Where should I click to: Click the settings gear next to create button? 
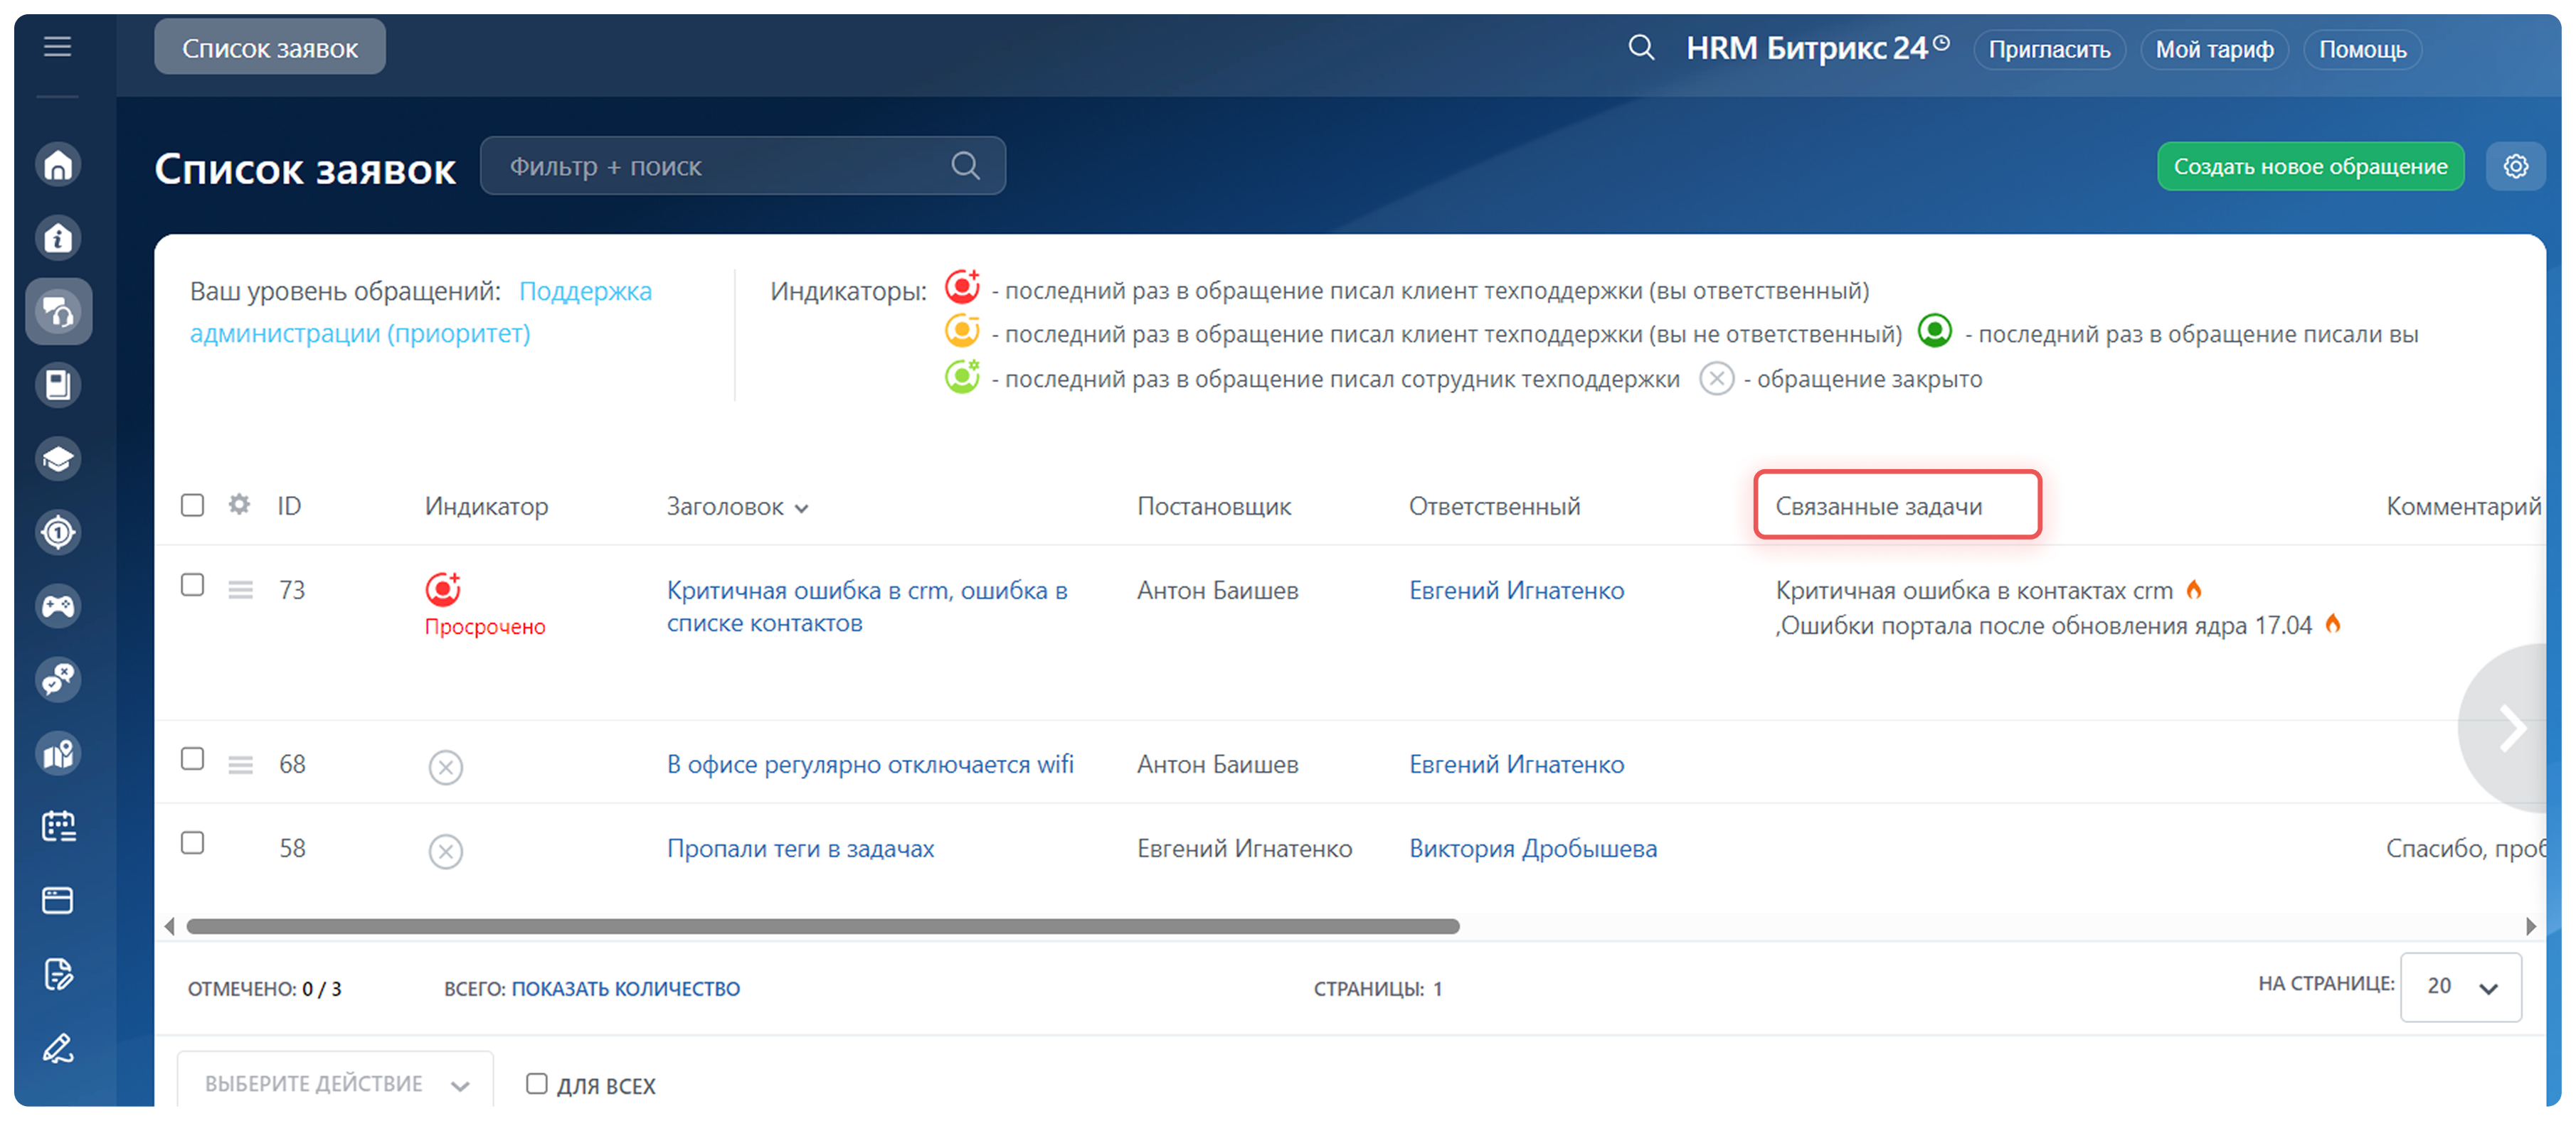click(2515, 166)
